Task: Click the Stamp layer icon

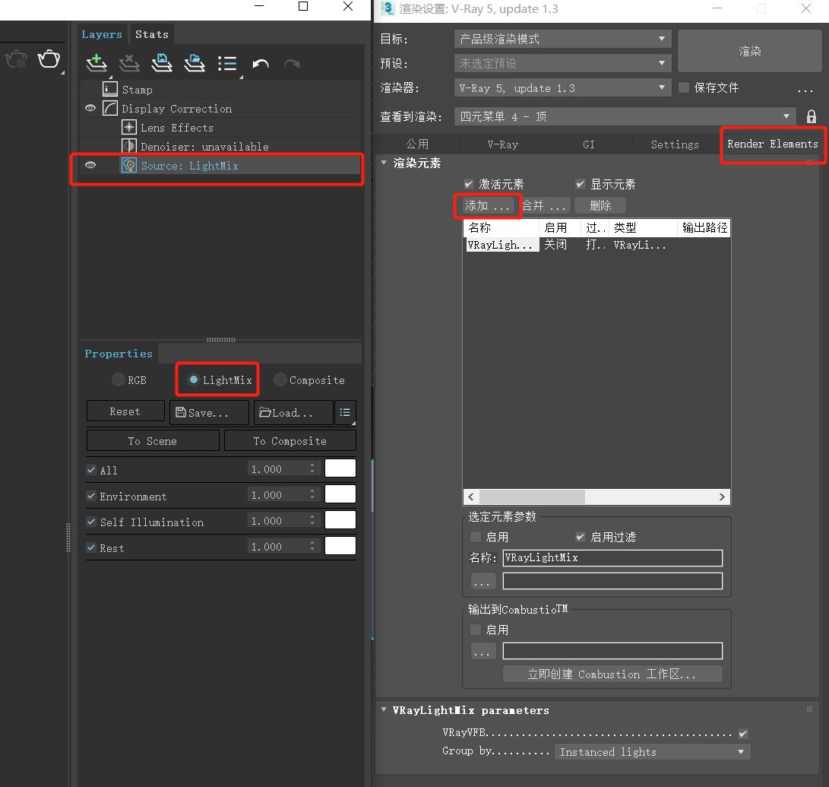Action: [x=110, y=89]
